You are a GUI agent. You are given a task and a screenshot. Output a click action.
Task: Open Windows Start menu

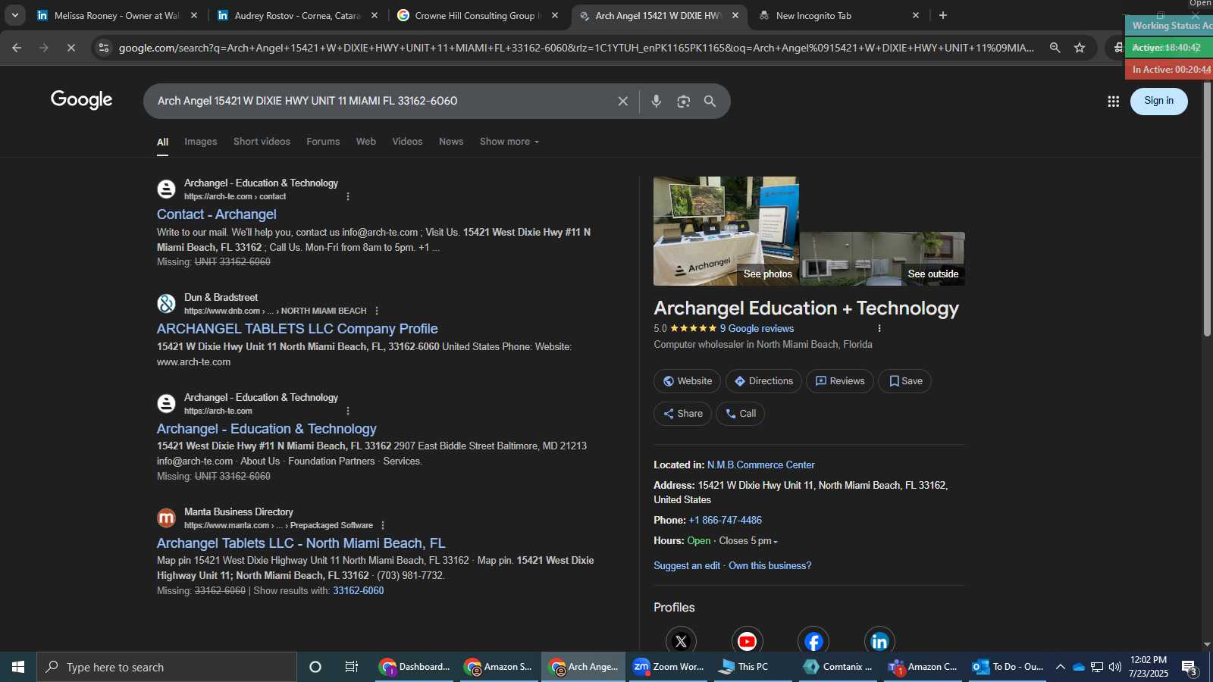pyautogui.click(x=18, y=667)
